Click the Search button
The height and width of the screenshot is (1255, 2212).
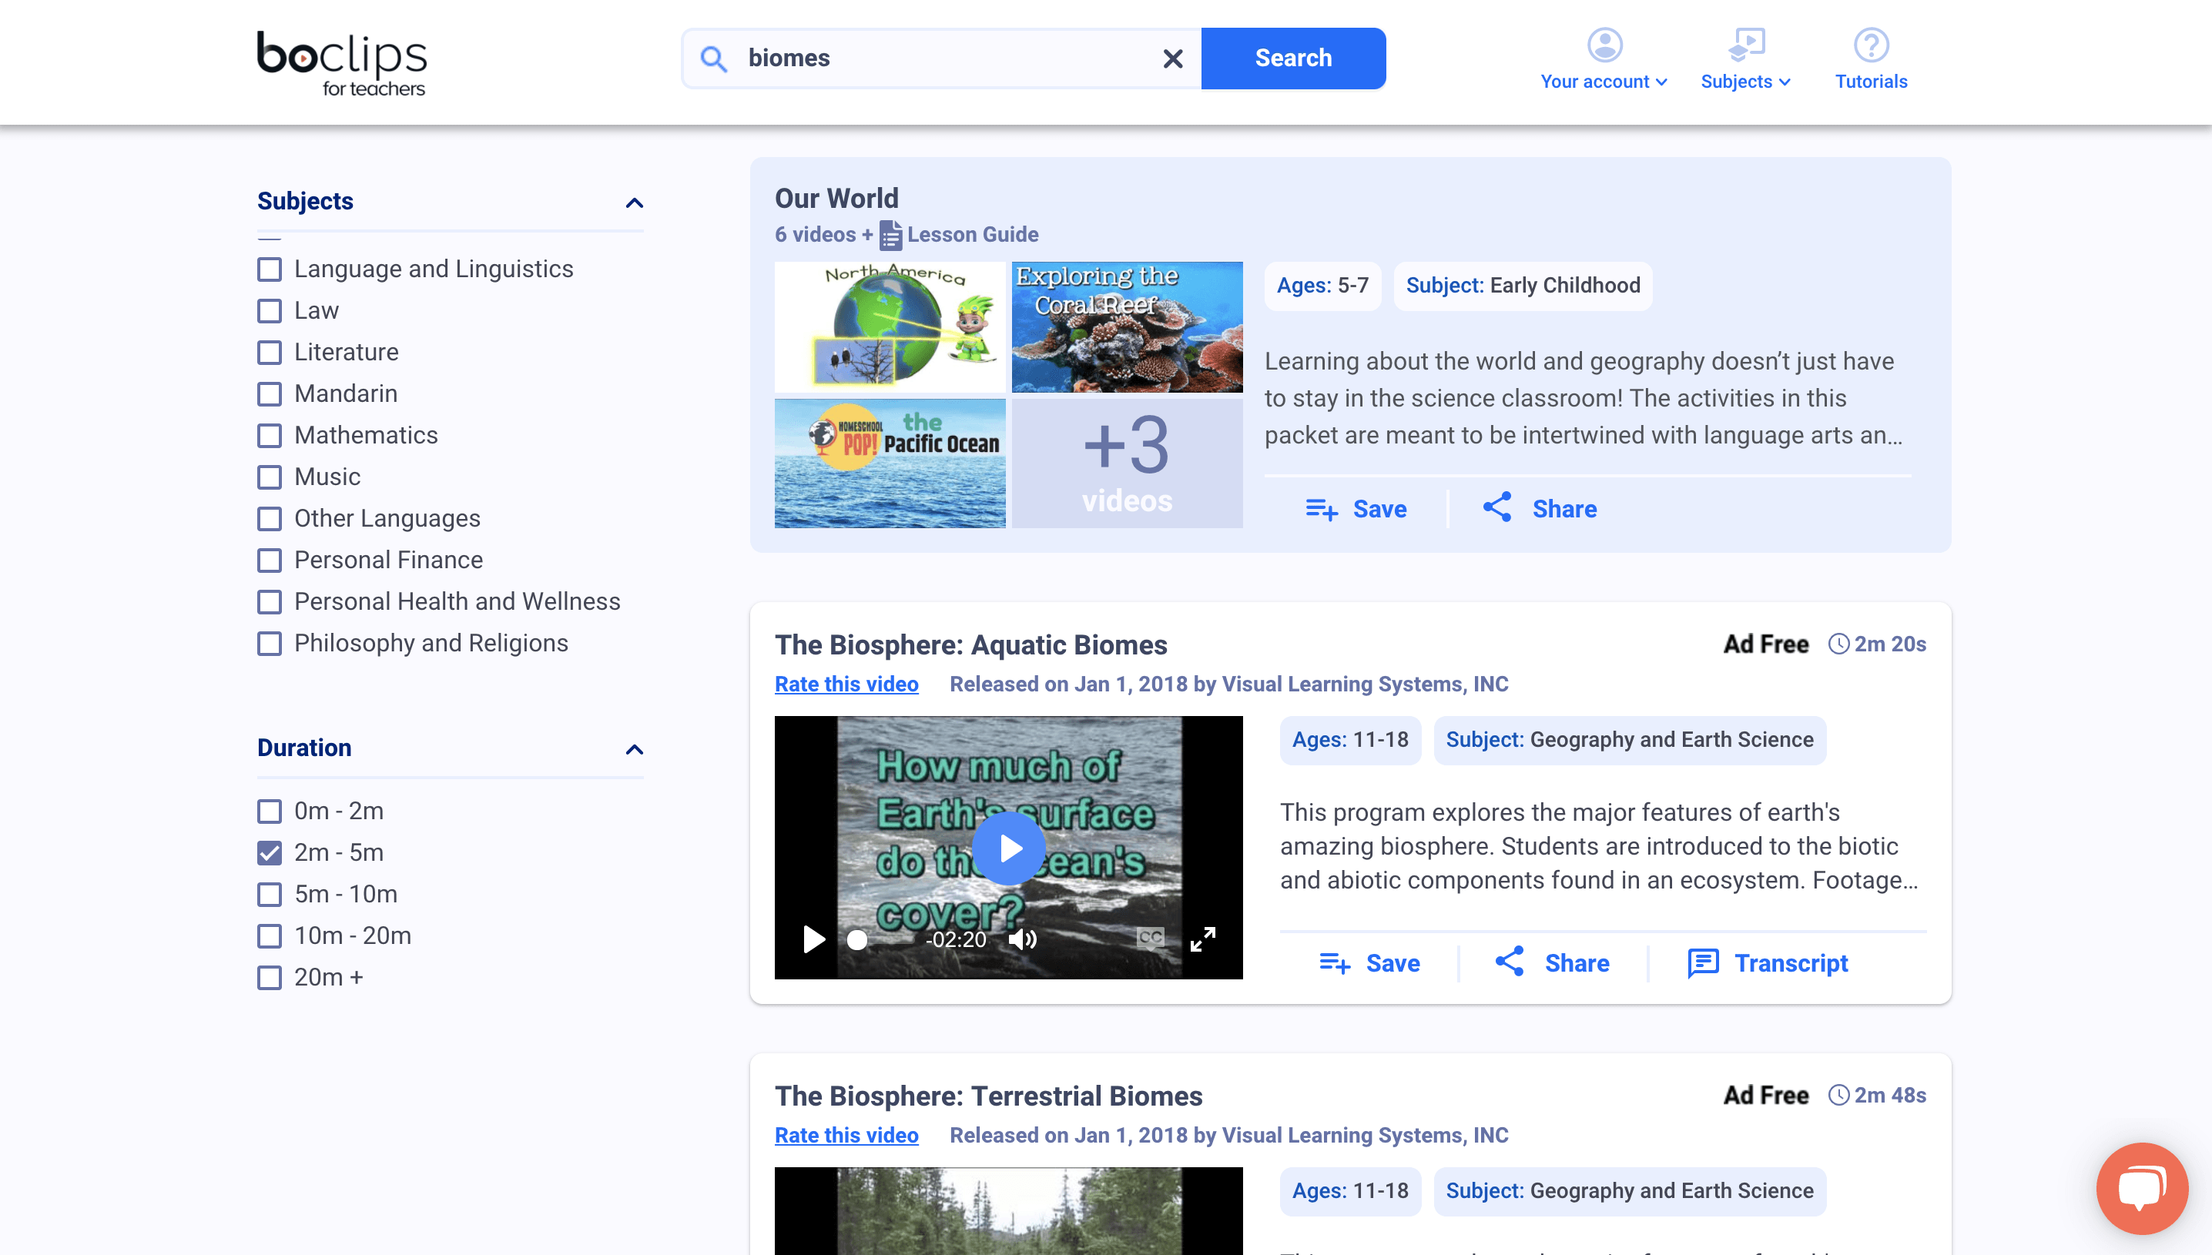(1293, 59)
